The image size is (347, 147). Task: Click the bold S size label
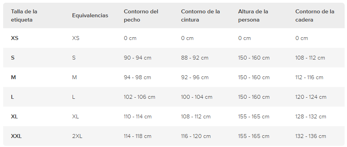coord(13,58)
